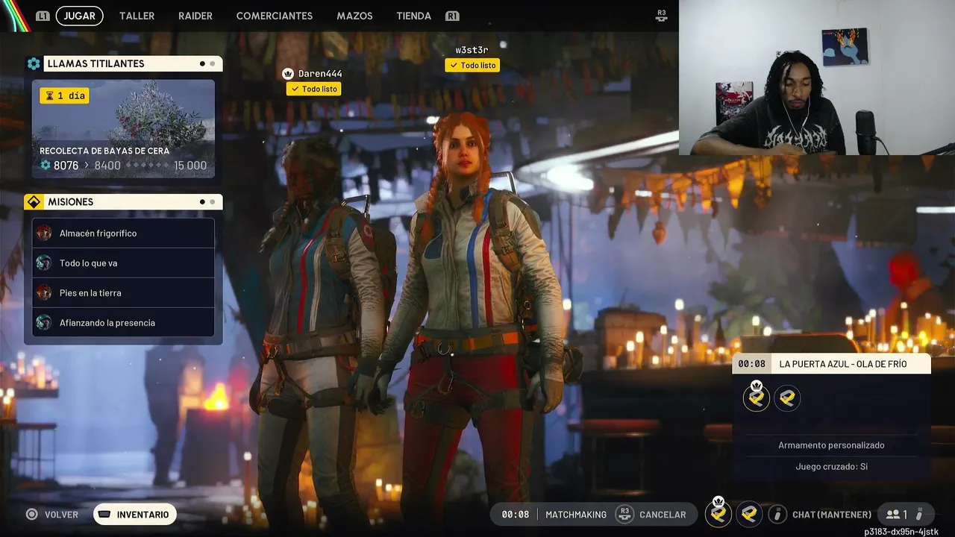Viewport: 955px width, 537px height.
Task: Click the Todo listo badge under Daren444
Action: (313, 89)
